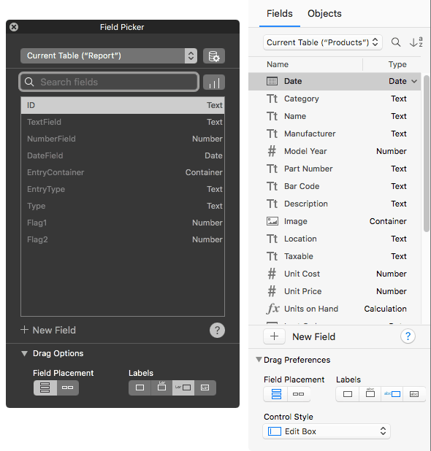Click the Tt icon beside Bar Code
Screen dimensions: 431x451
[272, 186]
